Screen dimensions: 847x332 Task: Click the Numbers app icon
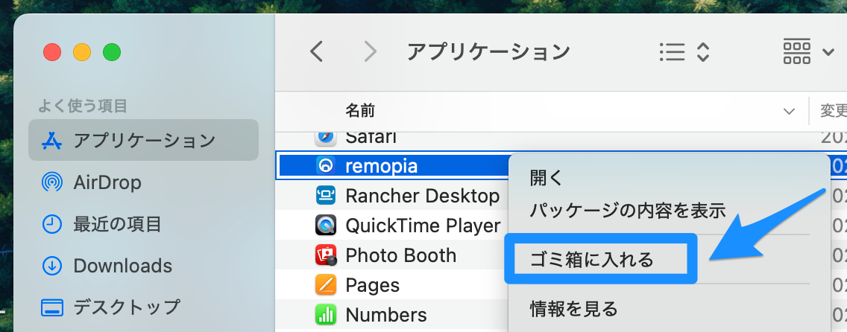click(x=326, y=314)
